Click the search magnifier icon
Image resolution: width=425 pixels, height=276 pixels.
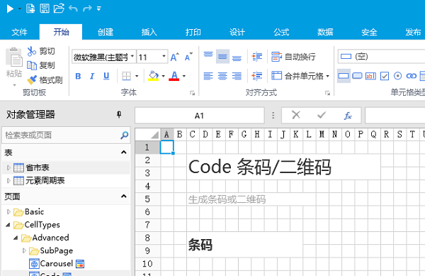pos(125,135)
